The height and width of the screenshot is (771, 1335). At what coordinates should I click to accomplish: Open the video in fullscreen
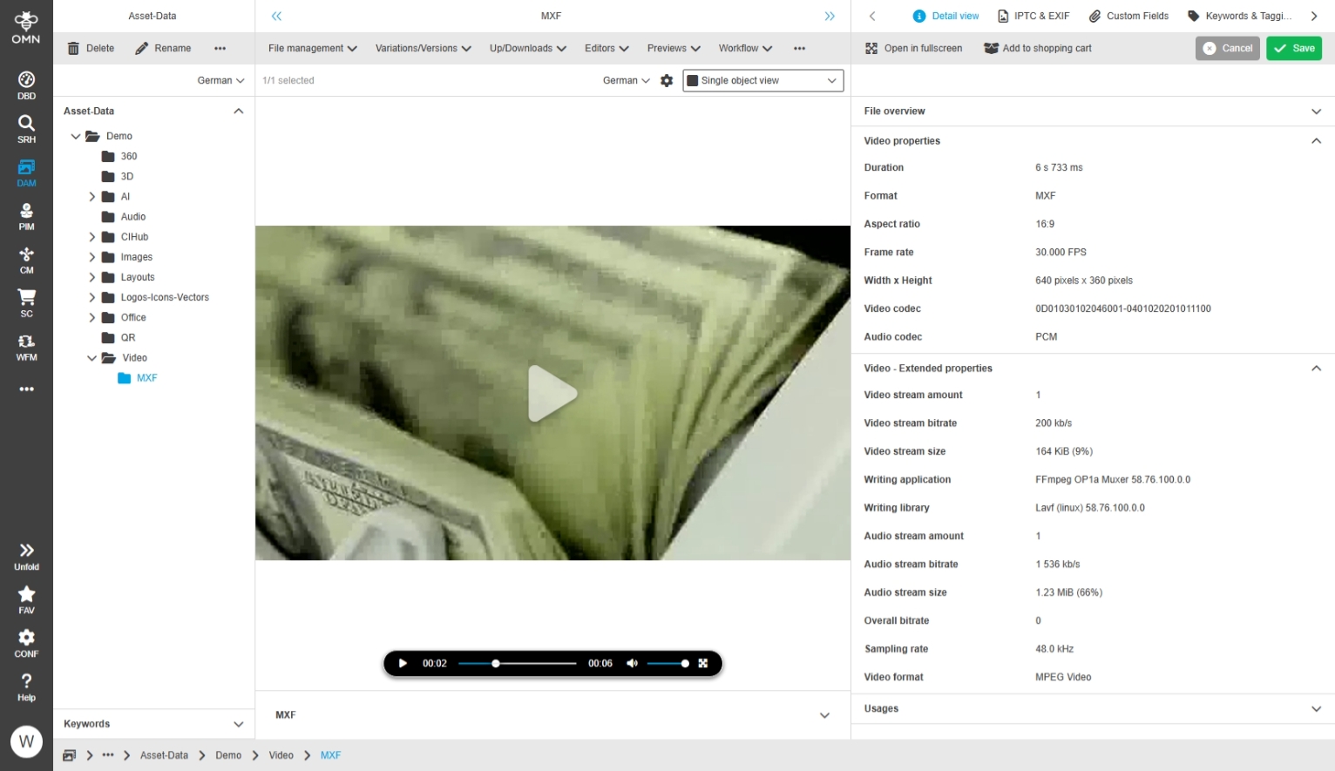pyautogui.click(x=913, y=48)
